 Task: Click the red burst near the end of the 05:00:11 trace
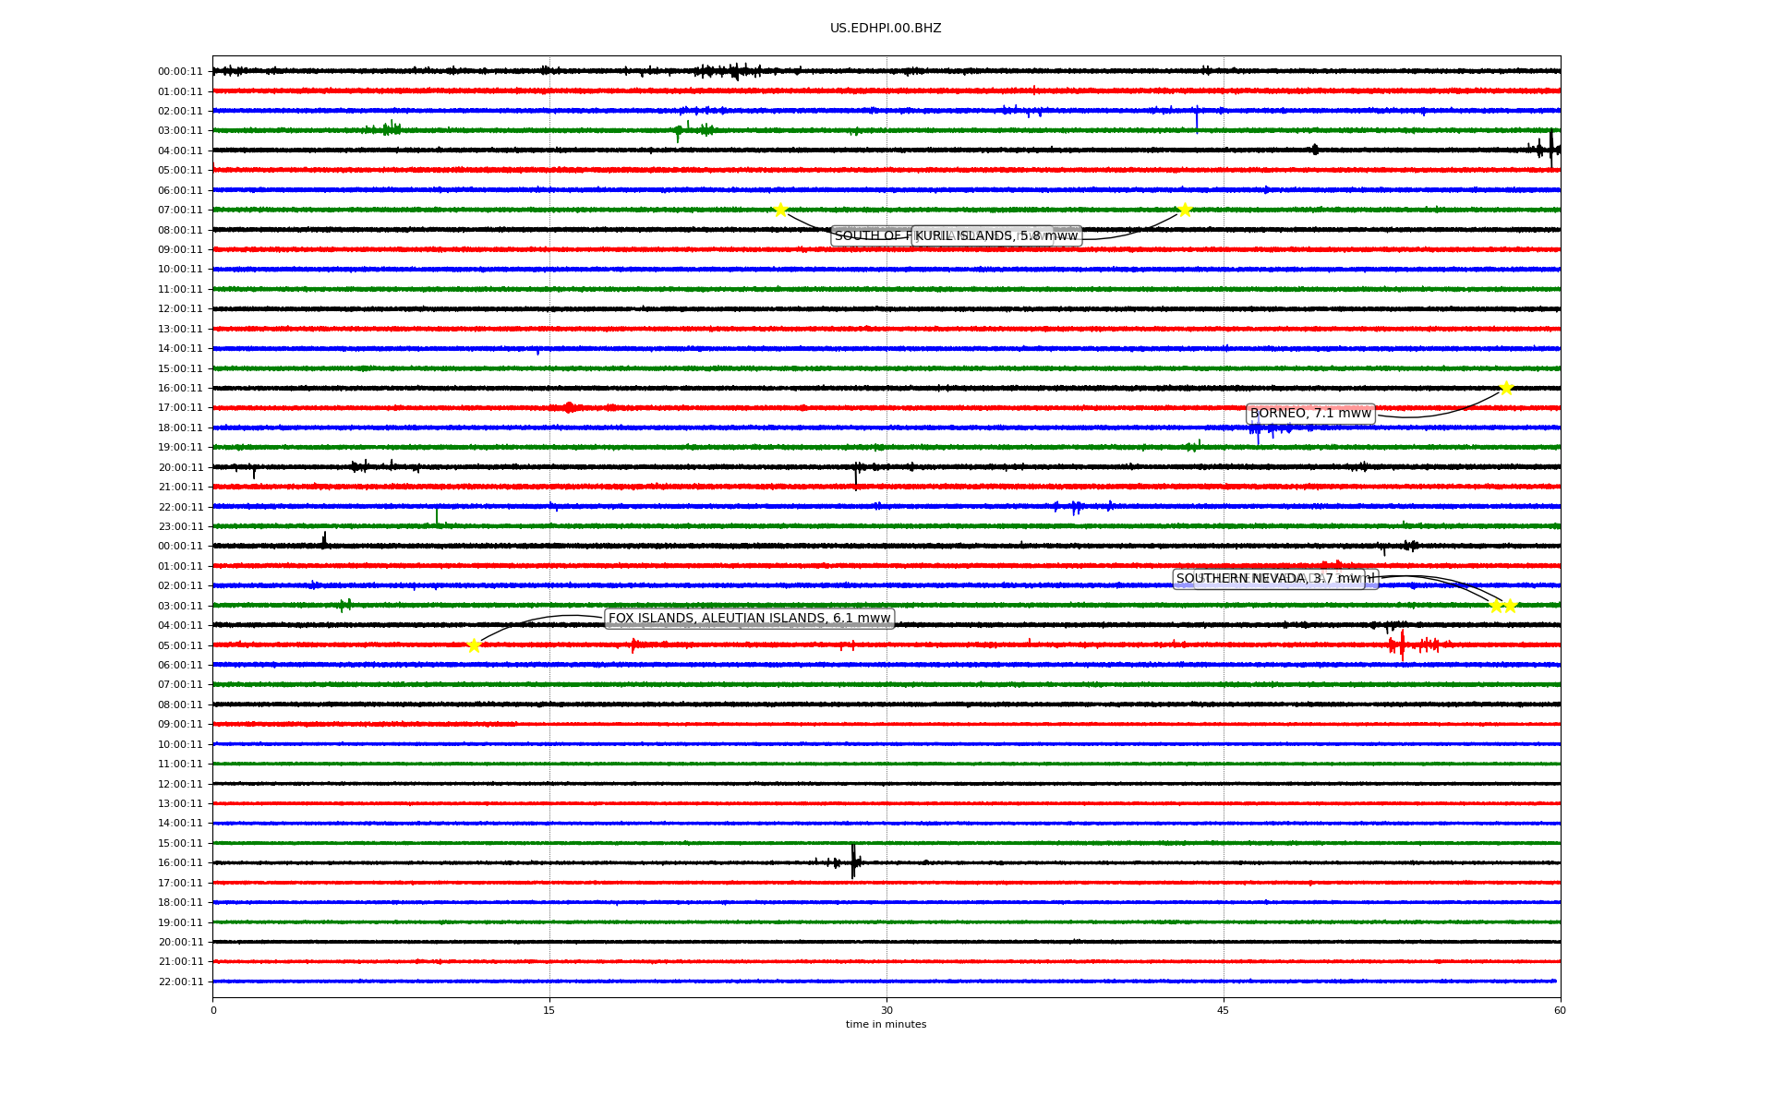pos(1402,644)
